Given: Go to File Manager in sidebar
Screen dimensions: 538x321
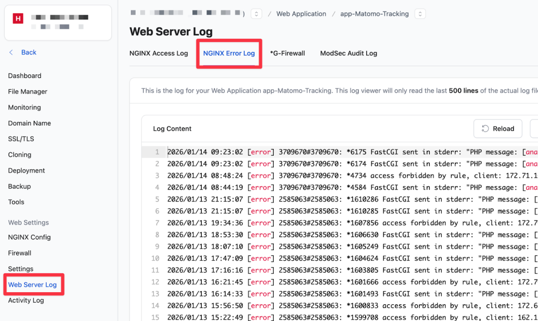Looking at the screenshot, I should click(x=27, y=92).
